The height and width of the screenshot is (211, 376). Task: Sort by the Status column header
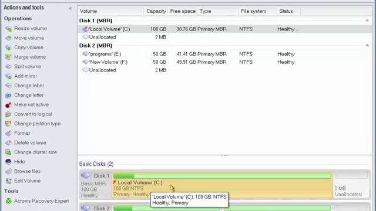pyautogui.click(x=288, y=11)
